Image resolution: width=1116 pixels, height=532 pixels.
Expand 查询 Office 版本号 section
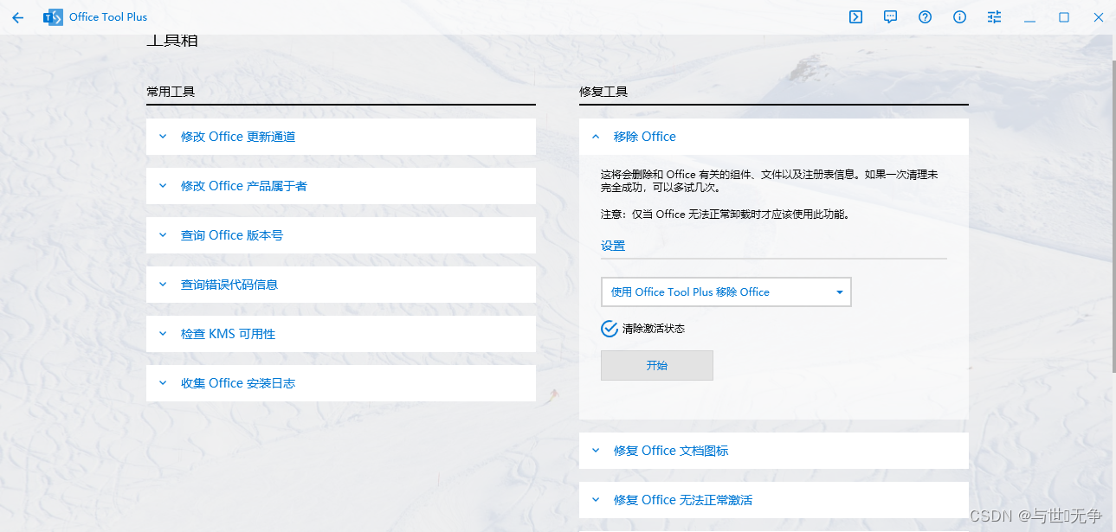[x=341, y=235]
